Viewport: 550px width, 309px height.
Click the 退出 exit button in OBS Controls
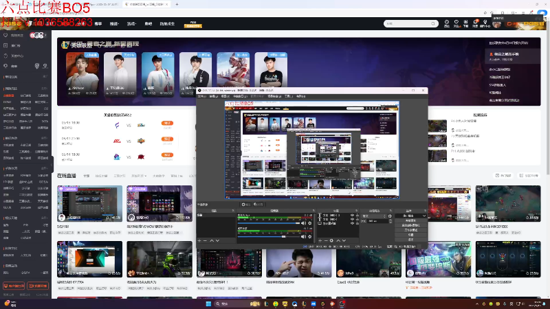(x=410, y=240)
